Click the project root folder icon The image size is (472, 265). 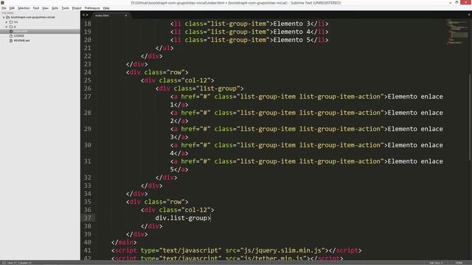[8, 18]
